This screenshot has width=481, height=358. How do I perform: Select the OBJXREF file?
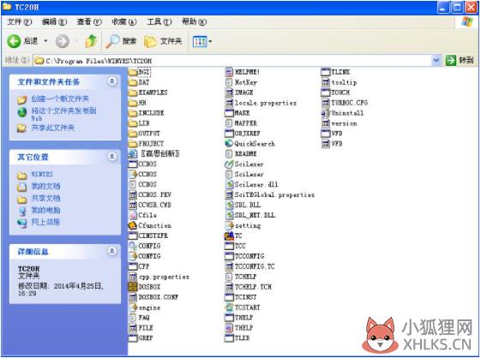click(243, 134)
